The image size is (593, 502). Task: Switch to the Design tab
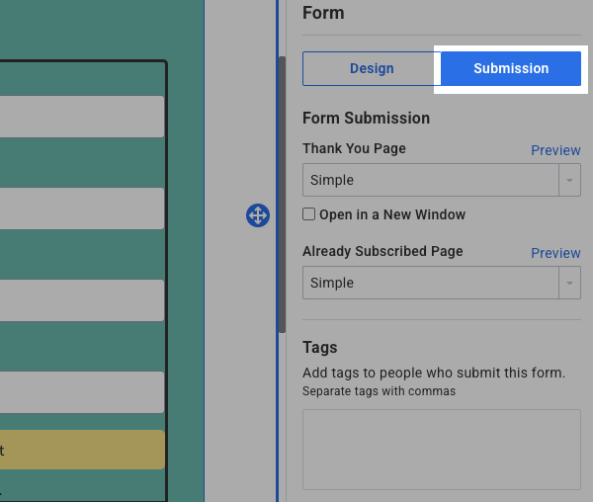click(372, 69)
